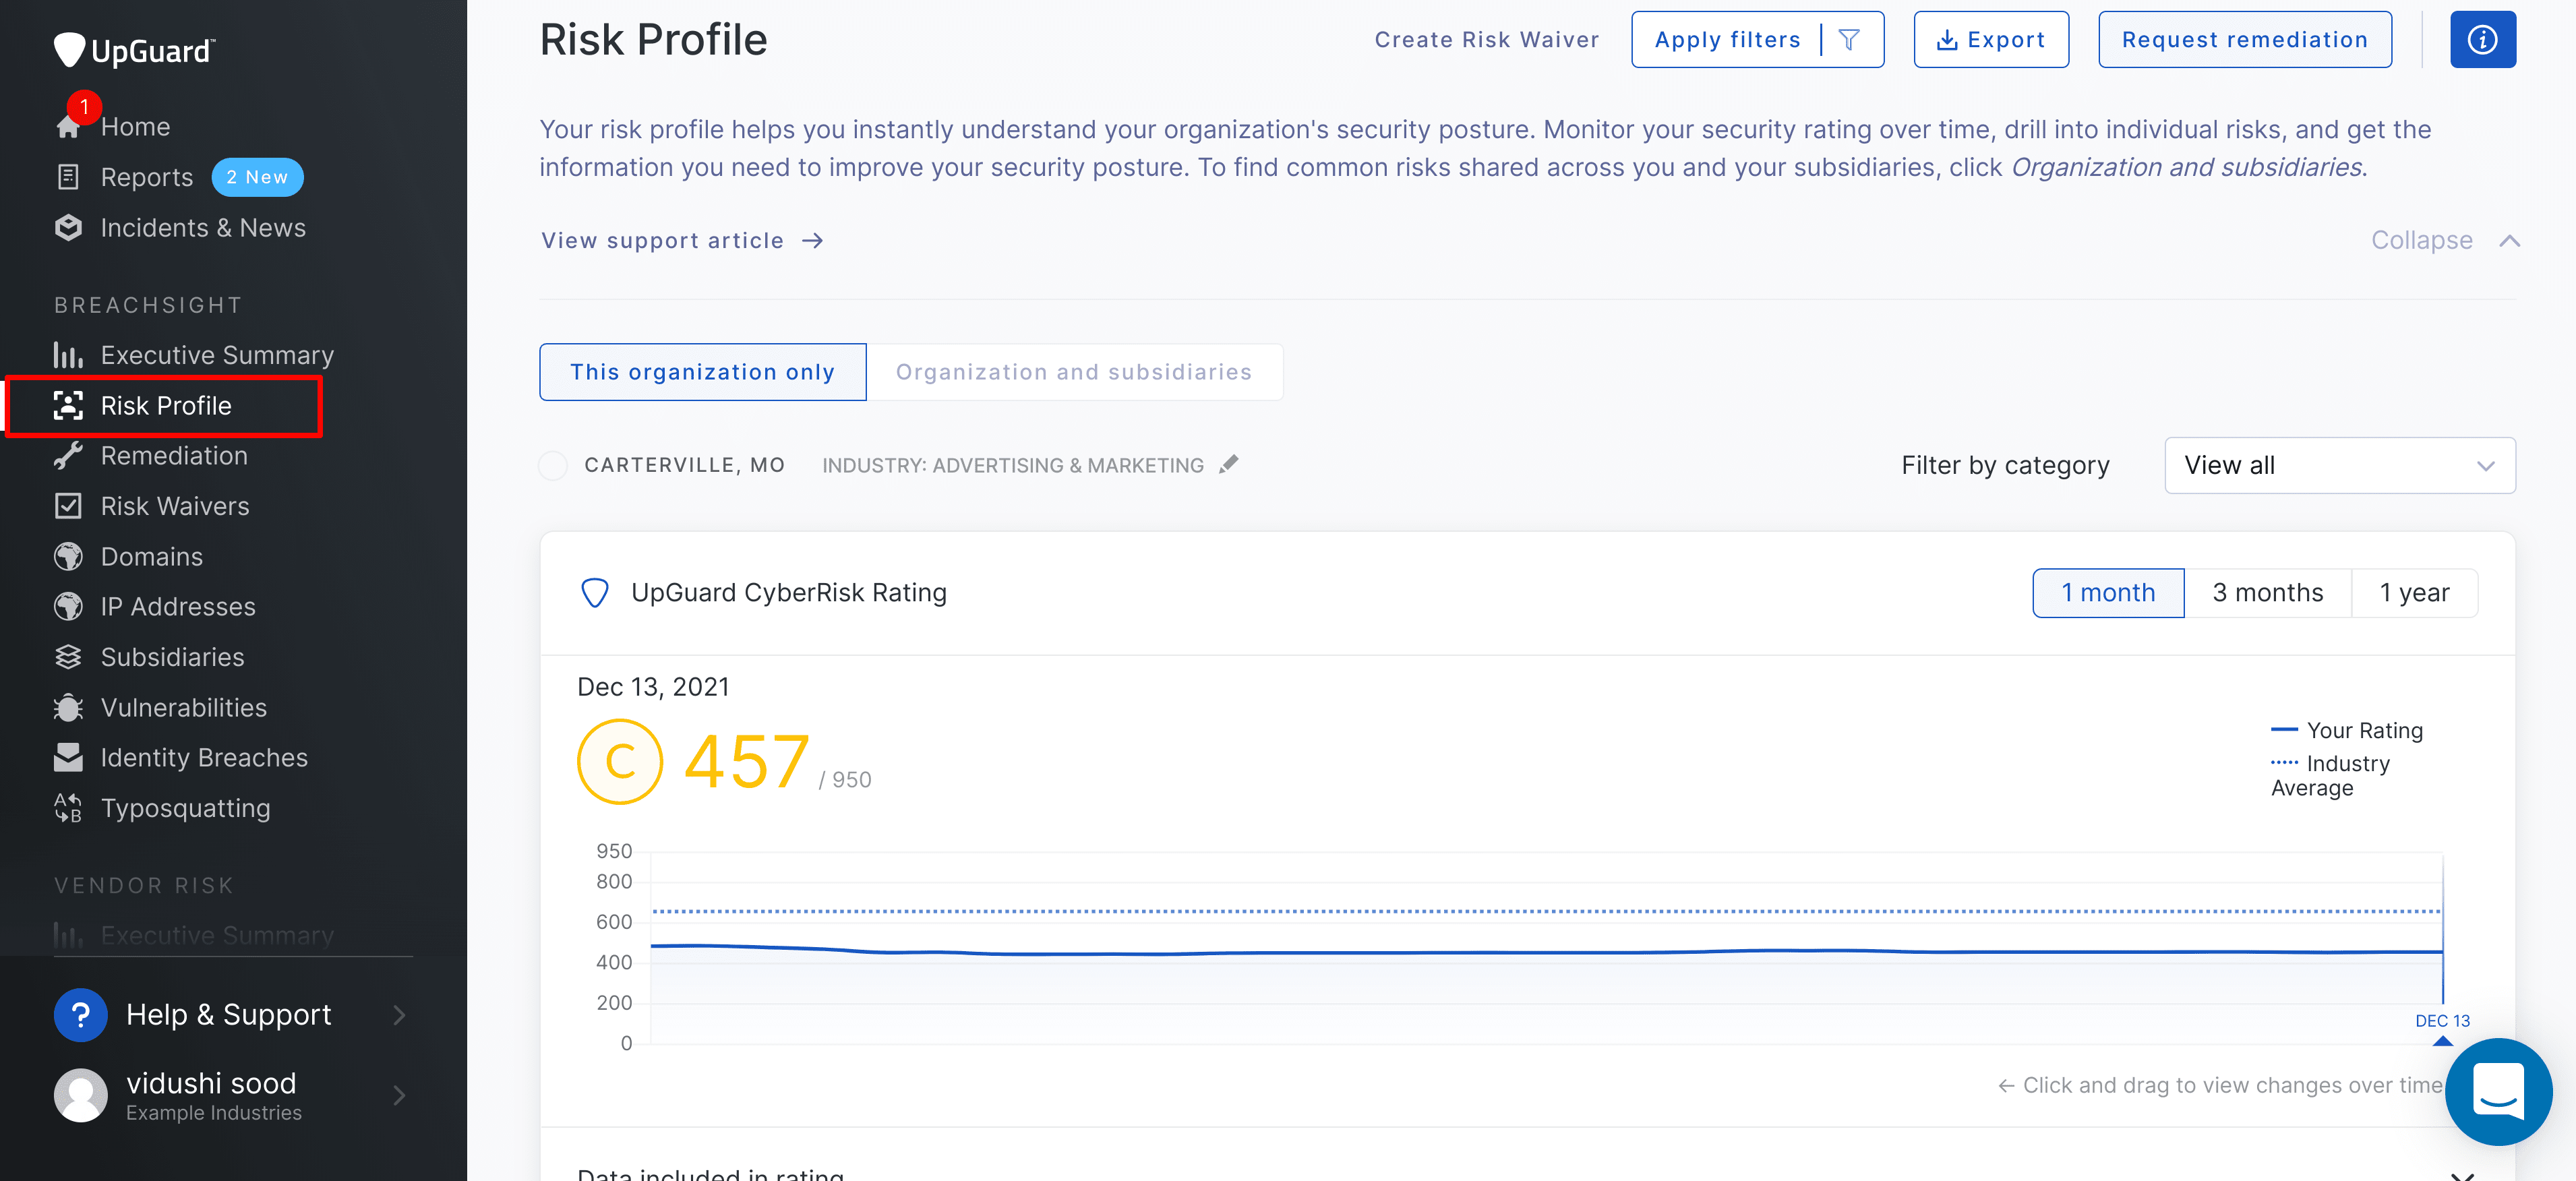Switch to Organization and subsidiaries tab
The height and width of the screenshot is (1181, 2576).
pos(1075,371)
